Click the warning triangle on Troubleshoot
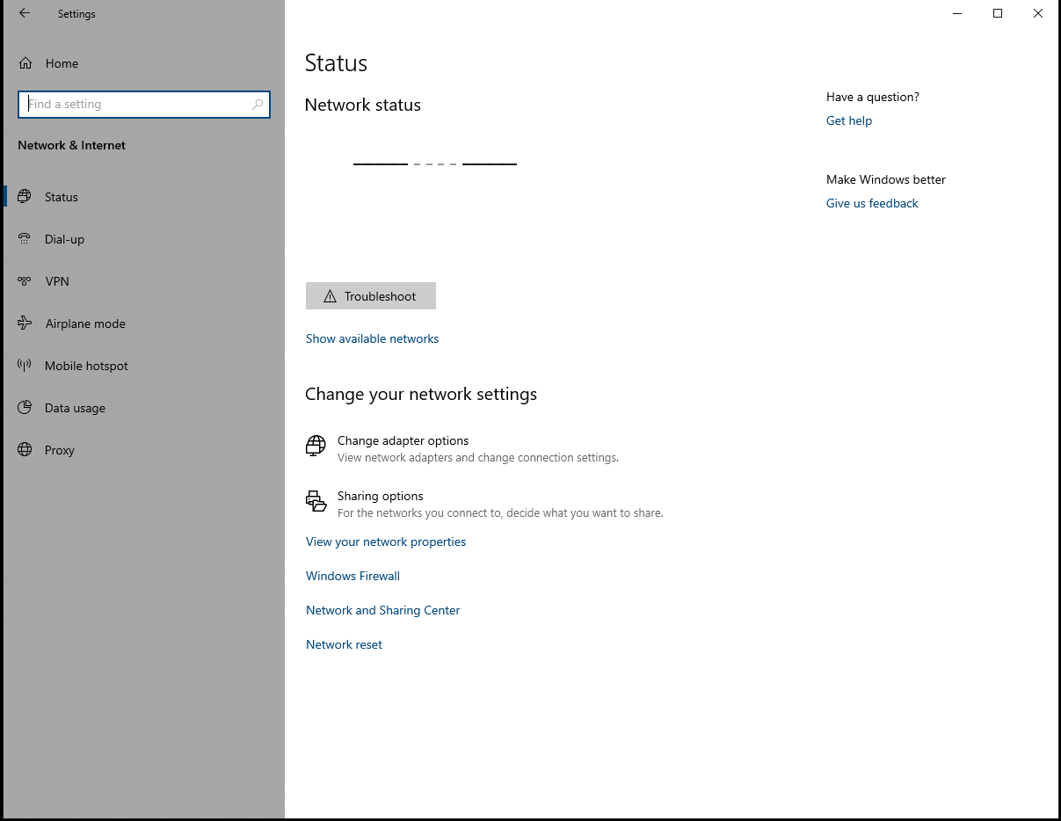Screen dimensions: 1061x821 tap(331, 296)
